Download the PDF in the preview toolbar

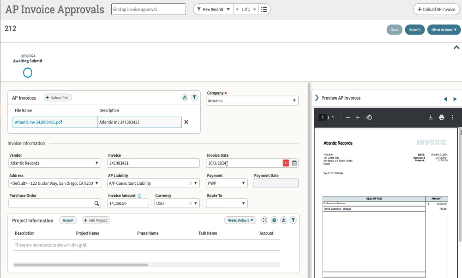point(431,118)
